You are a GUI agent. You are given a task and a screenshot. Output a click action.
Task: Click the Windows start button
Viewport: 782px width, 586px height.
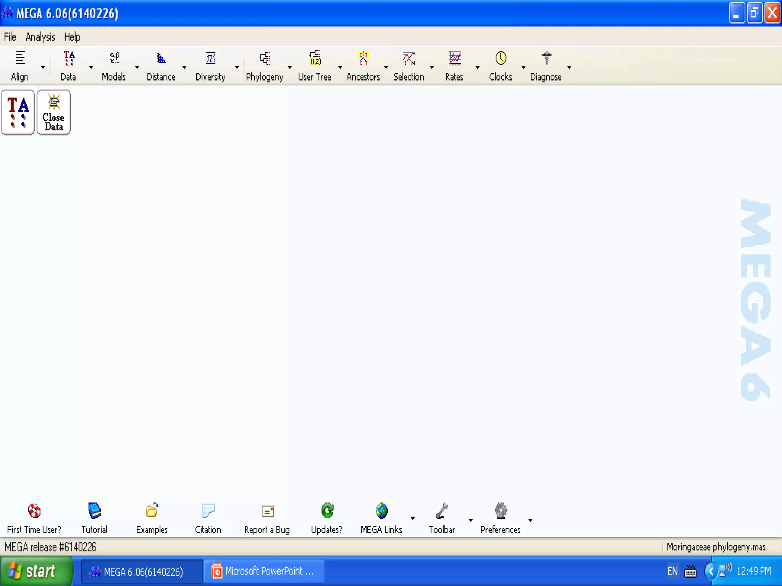point(36,571)
